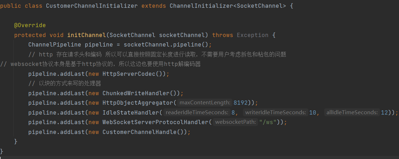This screenshot has width=399, height=159.
Task: Click the CustomerChannelInitializer class name
Action: (92, 6)
